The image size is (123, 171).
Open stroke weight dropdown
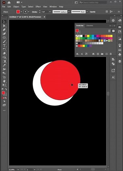(x=50, y=12)
